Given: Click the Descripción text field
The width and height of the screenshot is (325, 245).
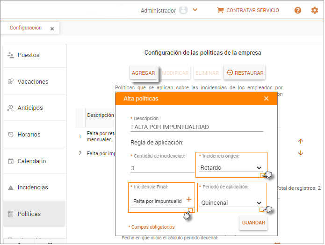Looking at the screenshot, I should 196,127.
